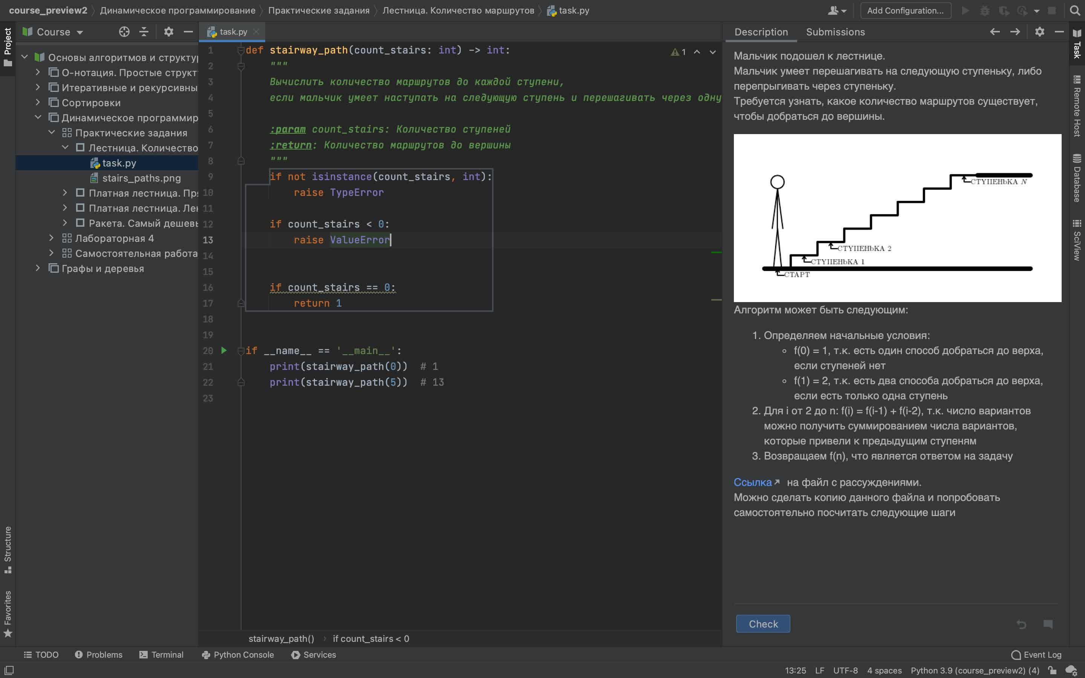Click the staircase illustration image
The image size is (1085, 678).
[x=898, y=218]
